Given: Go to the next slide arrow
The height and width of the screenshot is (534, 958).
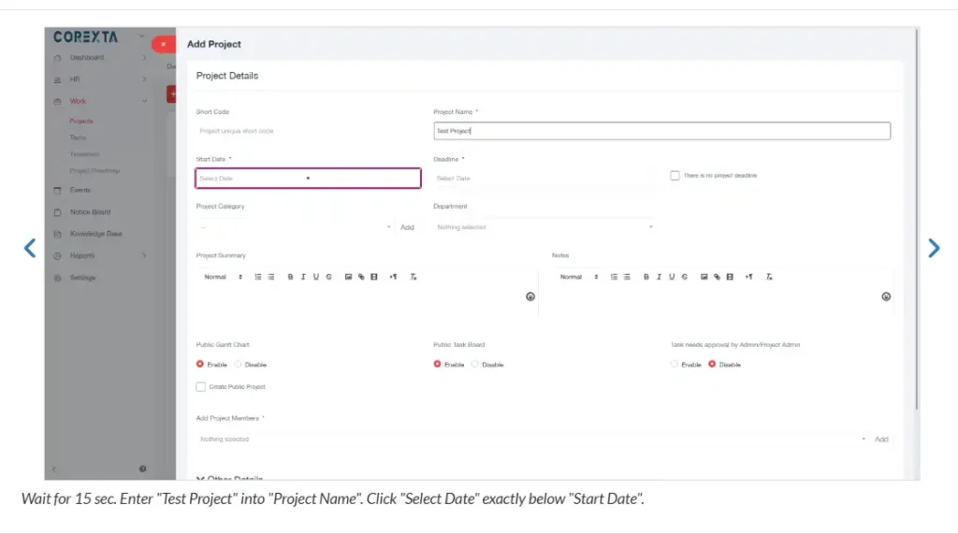Looking at the screenshot, I should click(x=934, y=248).
